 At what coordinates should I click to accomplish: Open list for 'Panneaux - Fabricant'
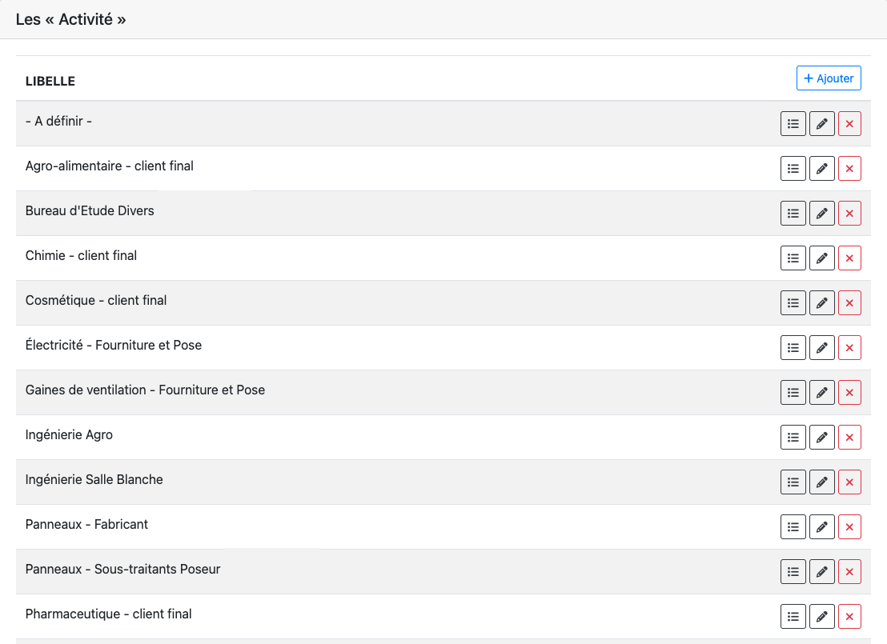(793, 527)
